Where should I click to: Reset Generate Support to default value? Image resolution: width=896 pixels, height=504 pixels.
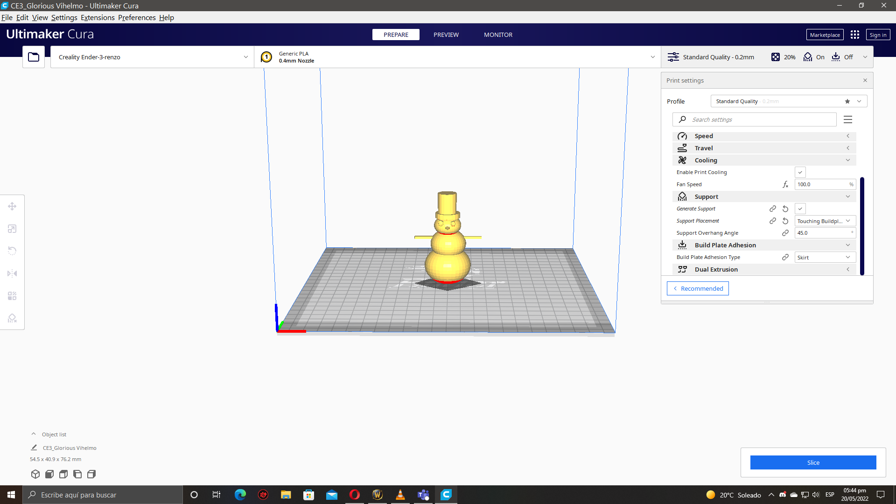point(785,209)
